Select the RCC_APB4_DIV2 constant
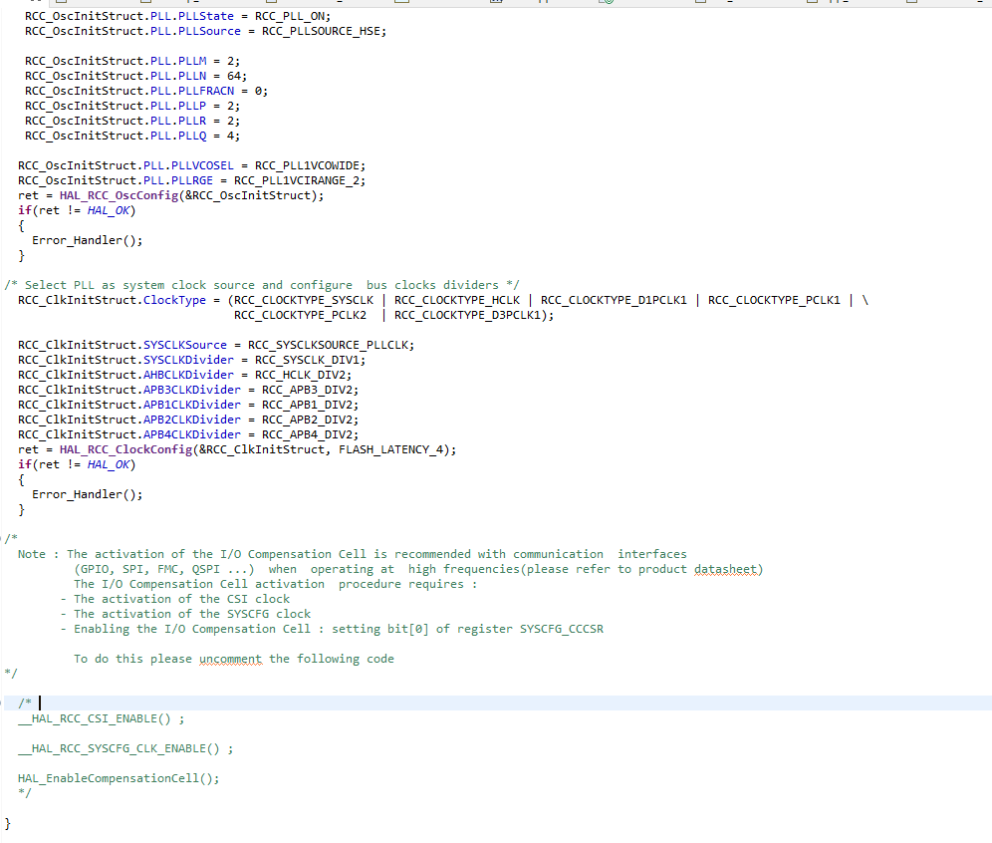992x843 pixels. click(x=308, y=434)
